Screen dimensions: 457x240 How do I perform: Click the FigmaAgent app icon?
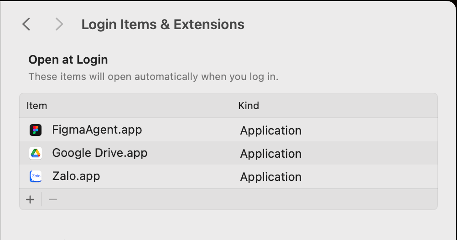click(36, 130)
